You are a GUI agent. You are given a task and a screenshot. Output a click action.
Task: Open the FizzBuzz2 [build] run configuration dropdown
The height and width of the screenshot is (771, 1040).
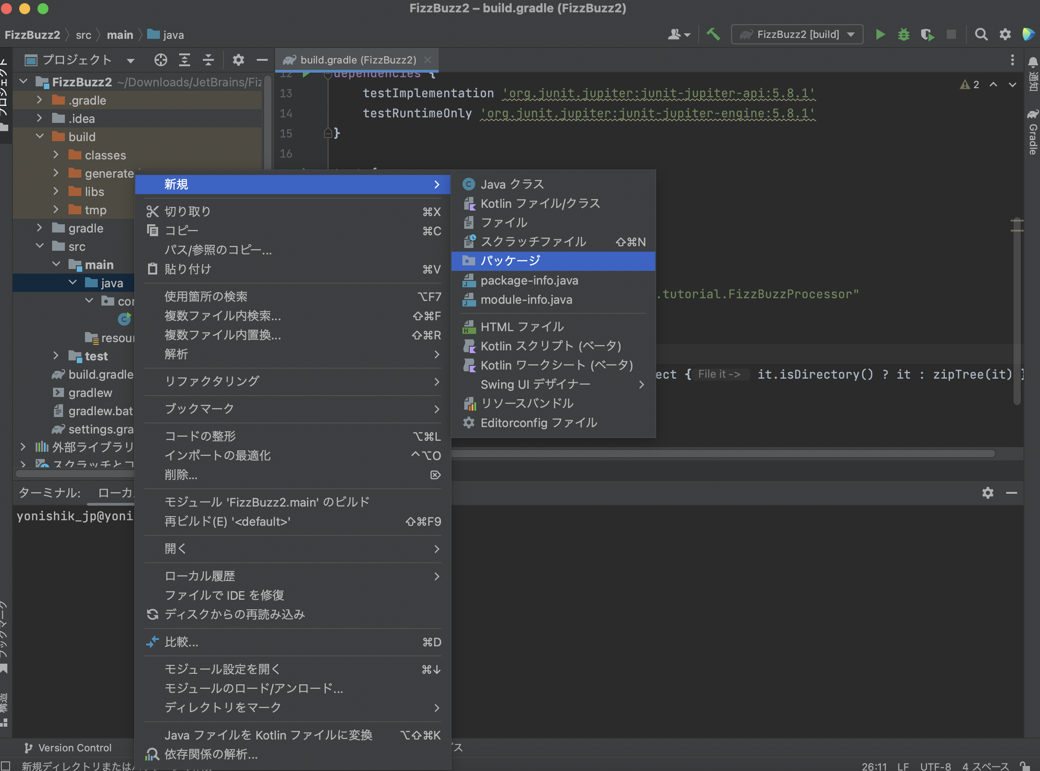[797, 34]
